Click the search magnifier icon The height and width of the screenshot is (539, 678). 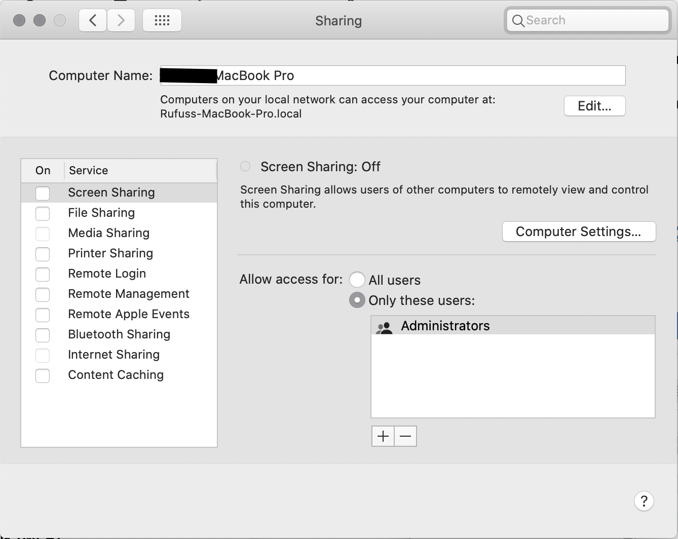[518, 21]
